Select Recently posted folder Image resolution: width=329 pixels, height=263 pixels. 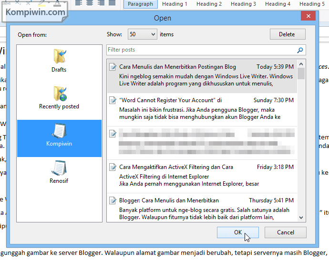coord(59,97)
